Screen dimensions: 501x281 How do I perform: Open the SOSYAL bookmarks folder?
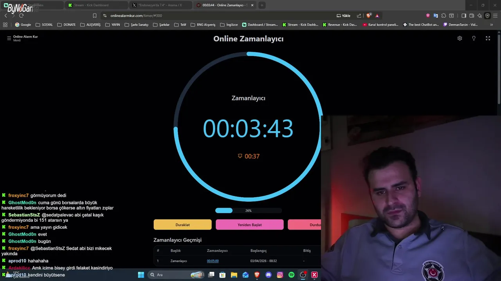click(x=44, y=25)
